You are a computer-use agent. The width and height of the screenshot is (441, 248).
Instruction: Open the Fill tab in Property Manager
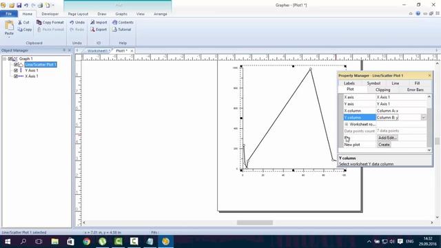click(417, 83)
